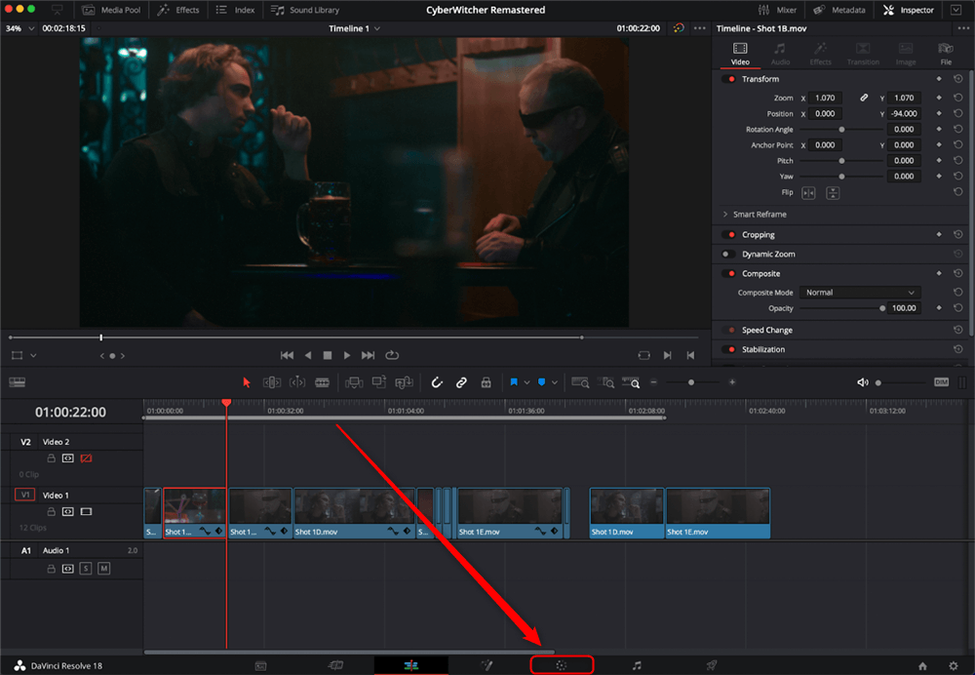Zoom out timeline with minus button

click(653, 382)
